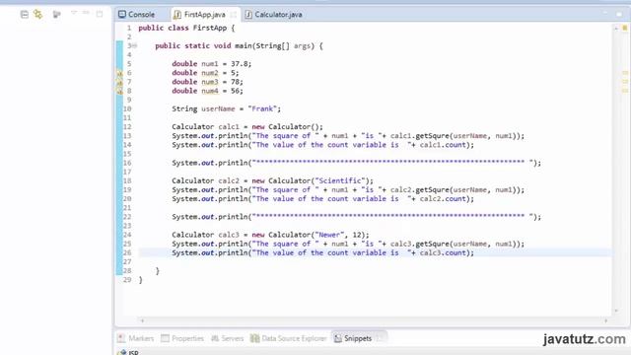Click '"Frank"' string on line 10
Image resolution: width=631 pixels, height=355 pixels.
point(262,108)
